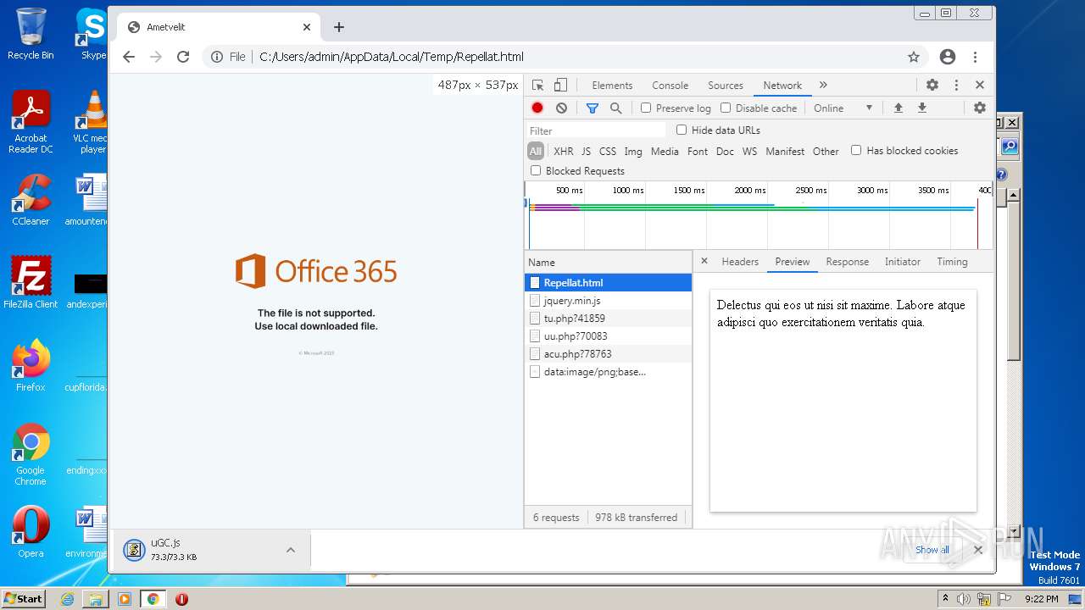1085x610 pixels.
Task: Open the Initiator tab
Action: (x=903, y=261)
